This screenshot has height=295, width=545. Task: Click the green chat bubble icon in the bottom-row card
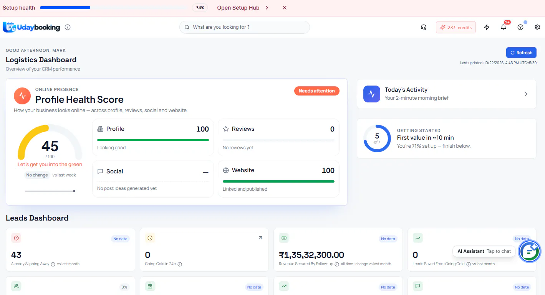417,286
